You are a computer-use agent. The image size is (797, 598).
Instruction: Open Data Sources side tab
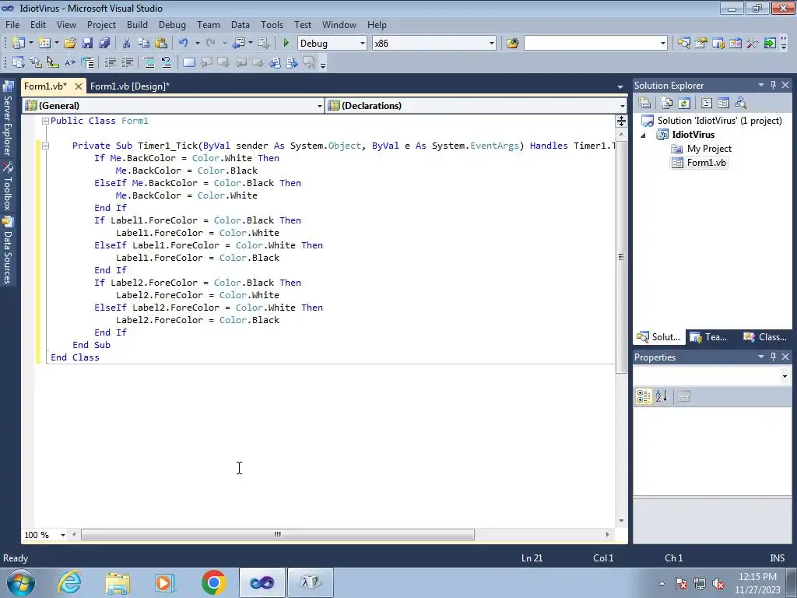[x=8, y=251]
